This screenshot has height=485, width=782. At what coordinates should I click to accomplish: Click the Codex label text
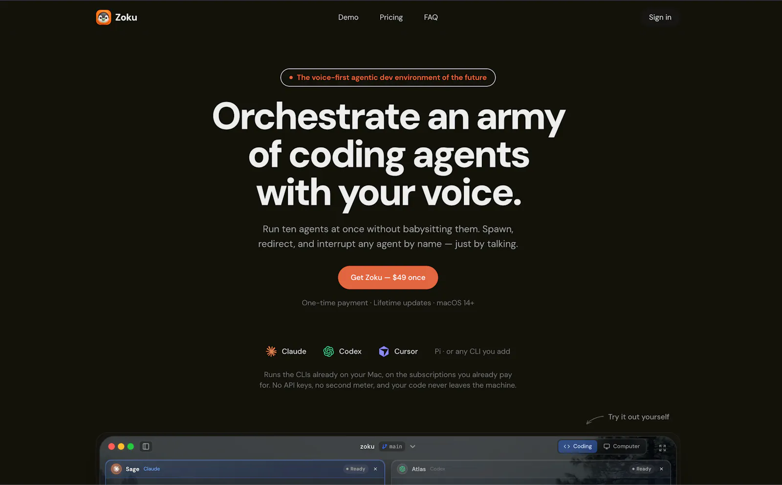tap(350, 351)
